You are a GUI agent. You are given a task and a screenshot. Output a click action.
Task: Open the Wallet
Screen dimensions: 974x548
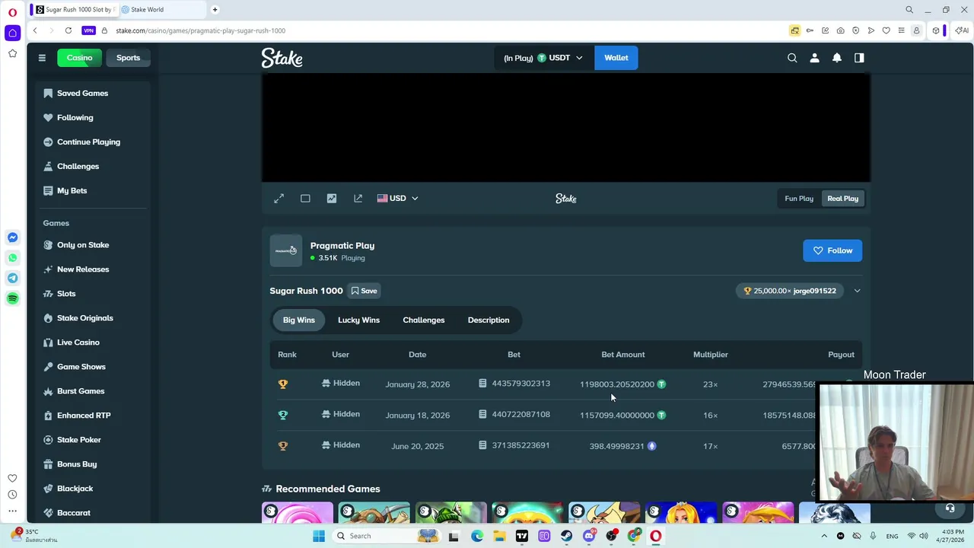click(616, 58)
